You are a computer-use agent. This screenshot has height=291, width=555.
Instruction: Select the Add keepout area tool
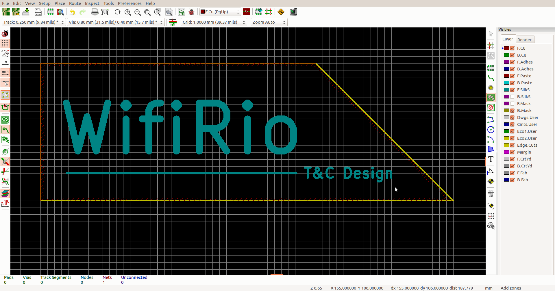491,108
